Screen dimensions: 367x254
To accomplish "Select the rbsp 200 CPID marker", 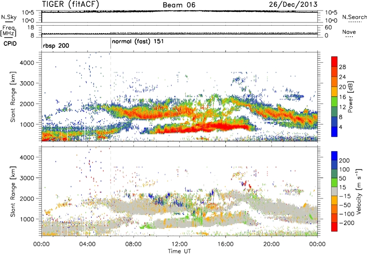I will (56, 45).
